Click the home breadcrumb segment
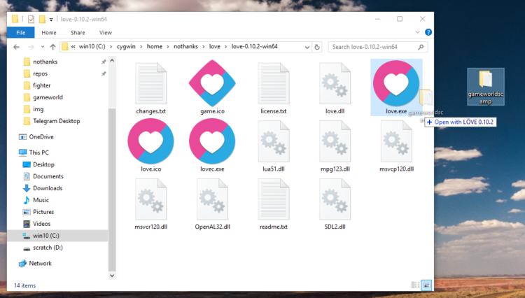 [x=155, y=46]
